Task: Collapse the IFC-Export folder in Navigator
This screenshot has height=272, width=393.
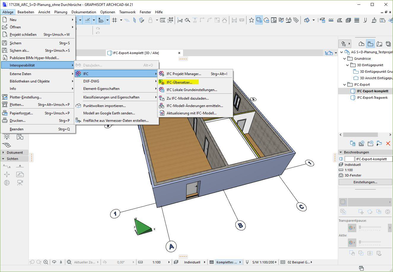Action: tap(345, 85)
